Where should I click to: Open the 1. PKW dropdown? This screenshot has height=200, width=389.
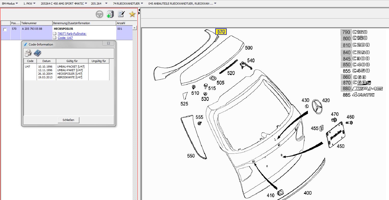point(29,4)
